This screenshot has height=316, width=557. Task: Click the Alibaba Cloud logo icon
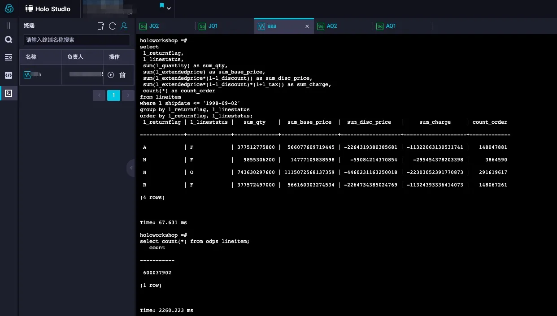9,9
